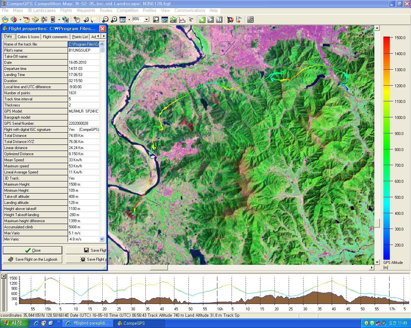Toggle the altitude graph profile panel icon
The height and width of the screenshot is (328, 411).
[182, 20]
